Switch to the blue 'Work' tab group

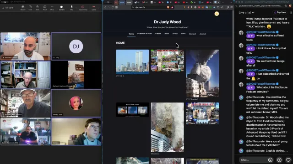point(122,2)
